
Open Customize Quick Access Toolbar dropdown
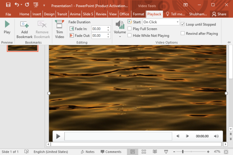(x=44, y=5)
